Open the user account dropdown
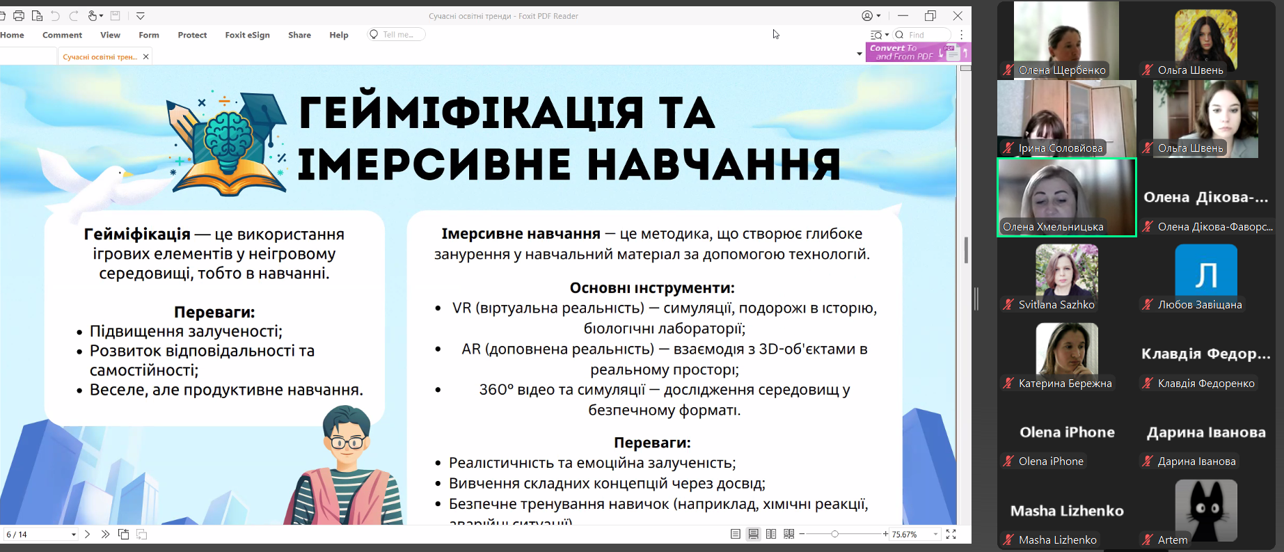Image resolution: width=1284 pixels, height=552 pixels. click(871, 15)
